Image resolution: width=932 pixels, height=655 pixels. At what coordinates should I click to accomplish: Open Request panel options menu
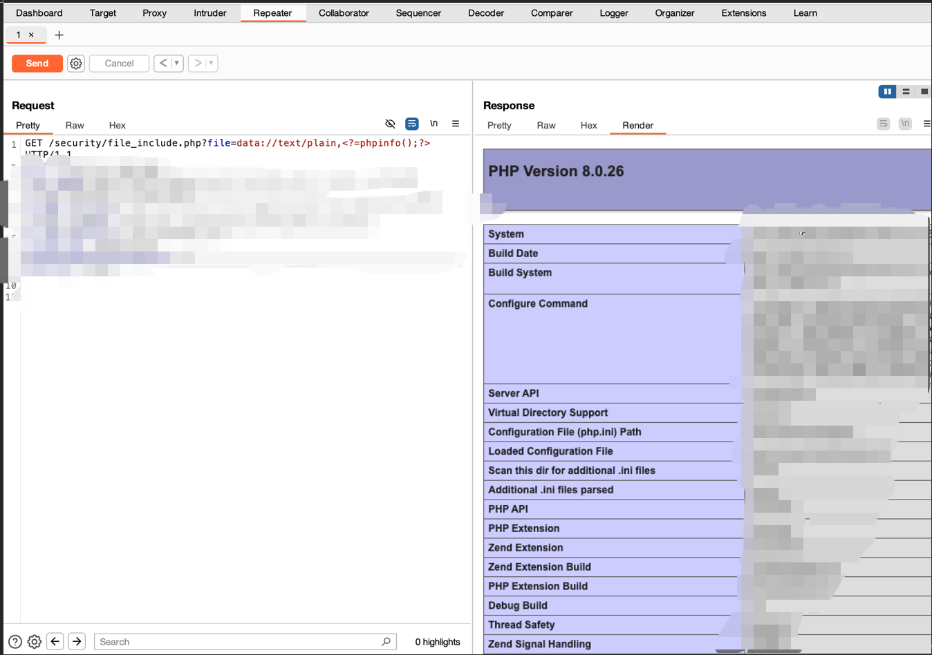pos(456,124)
